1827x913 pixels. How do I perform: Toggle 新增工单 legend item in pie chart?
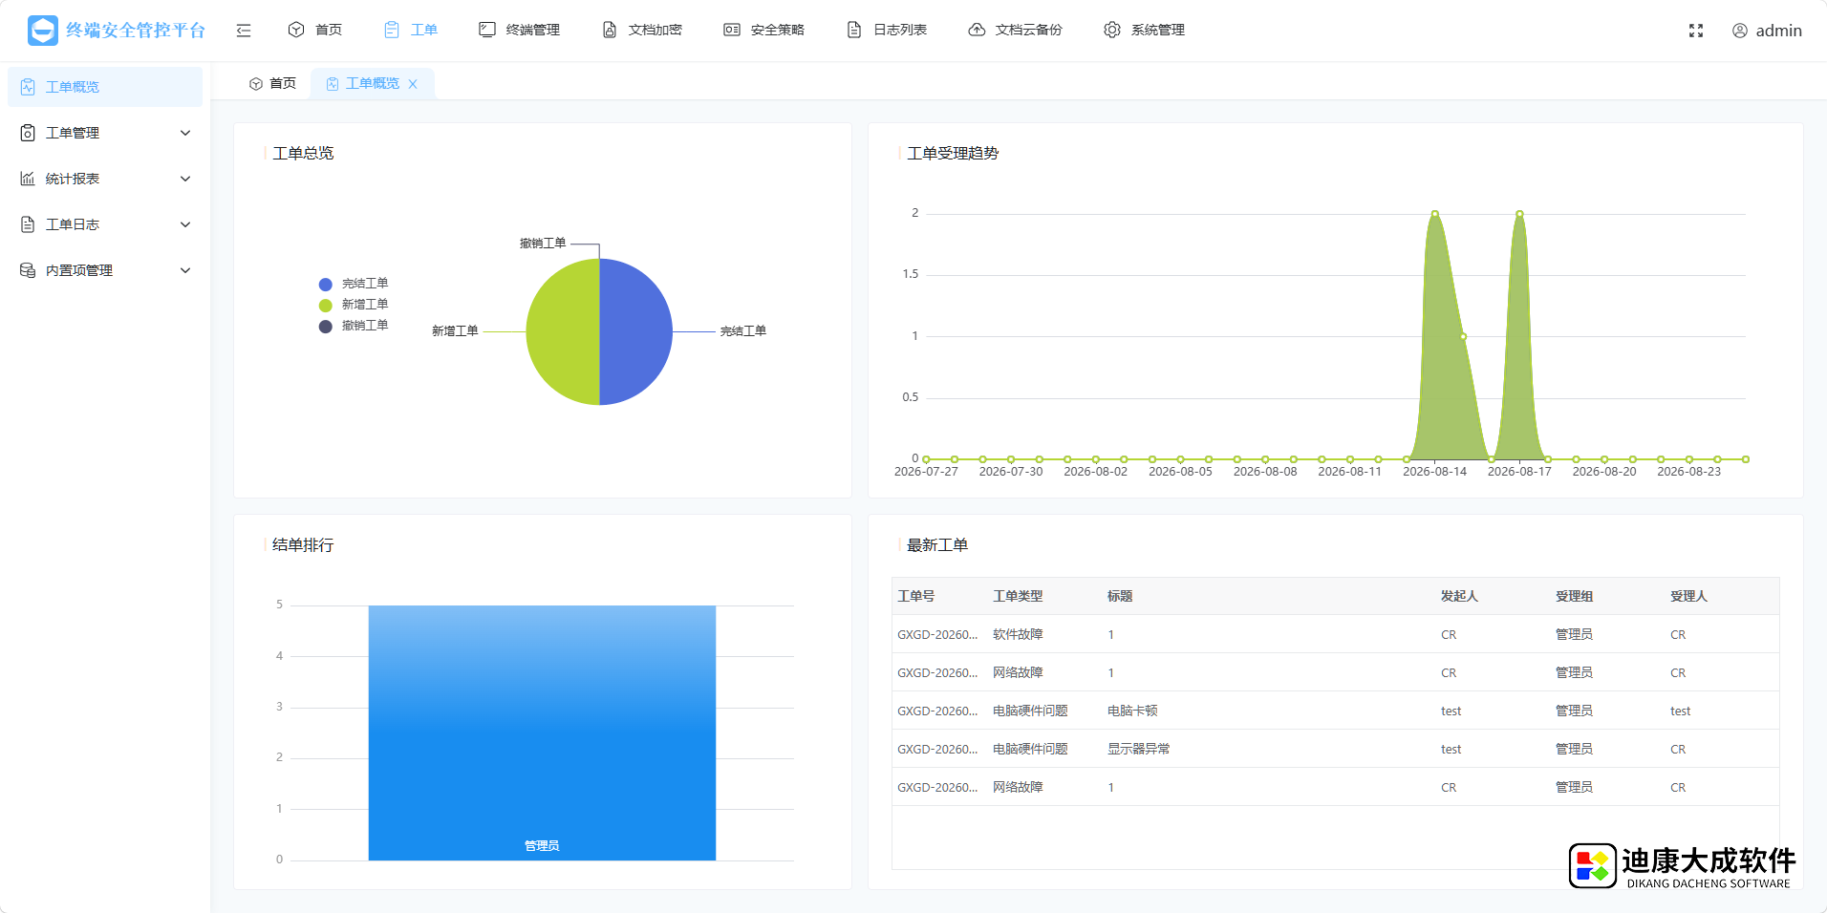coord(354,305)
